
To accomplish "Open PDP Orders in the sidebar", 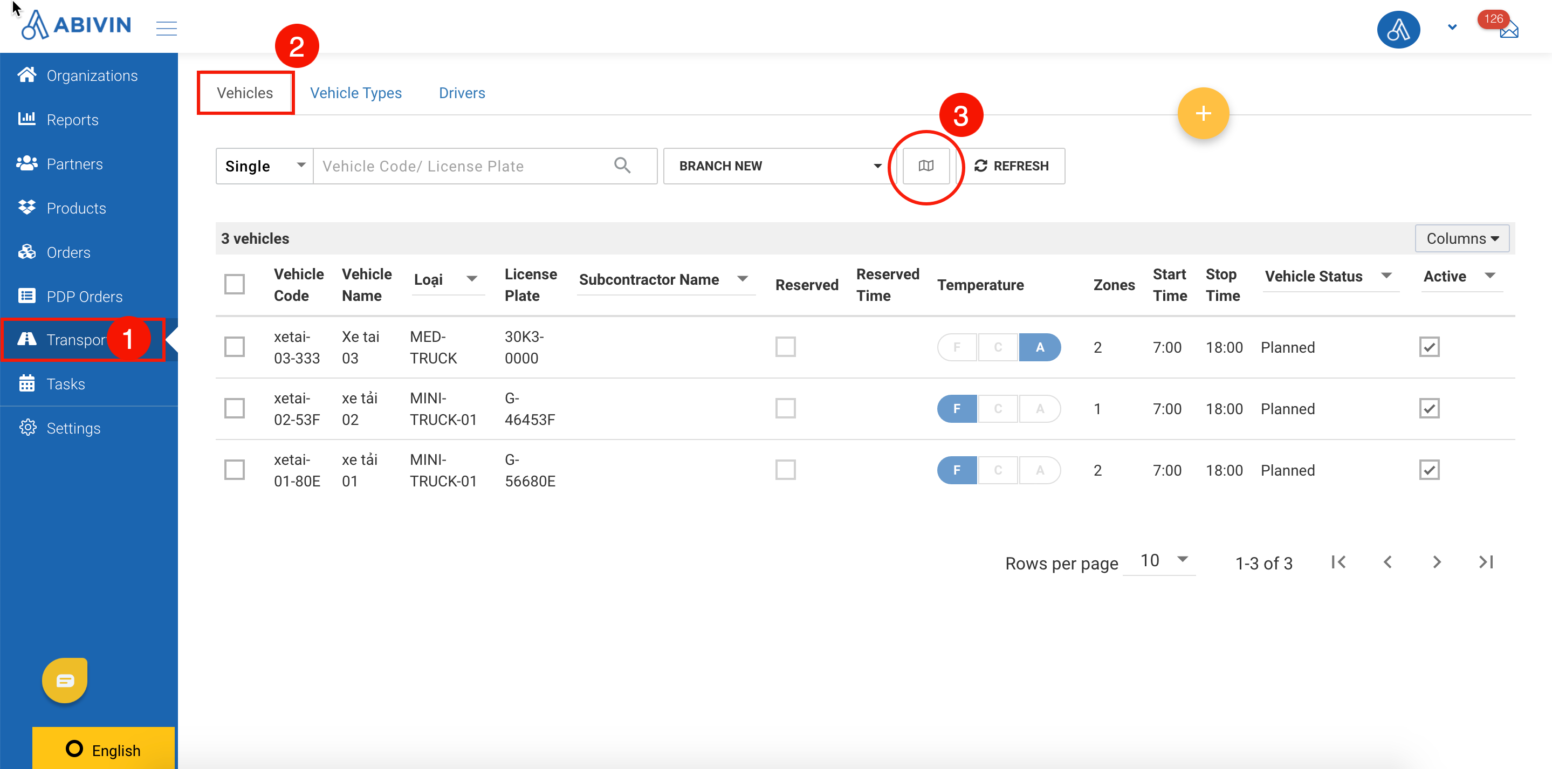I will tap(89, 297).
